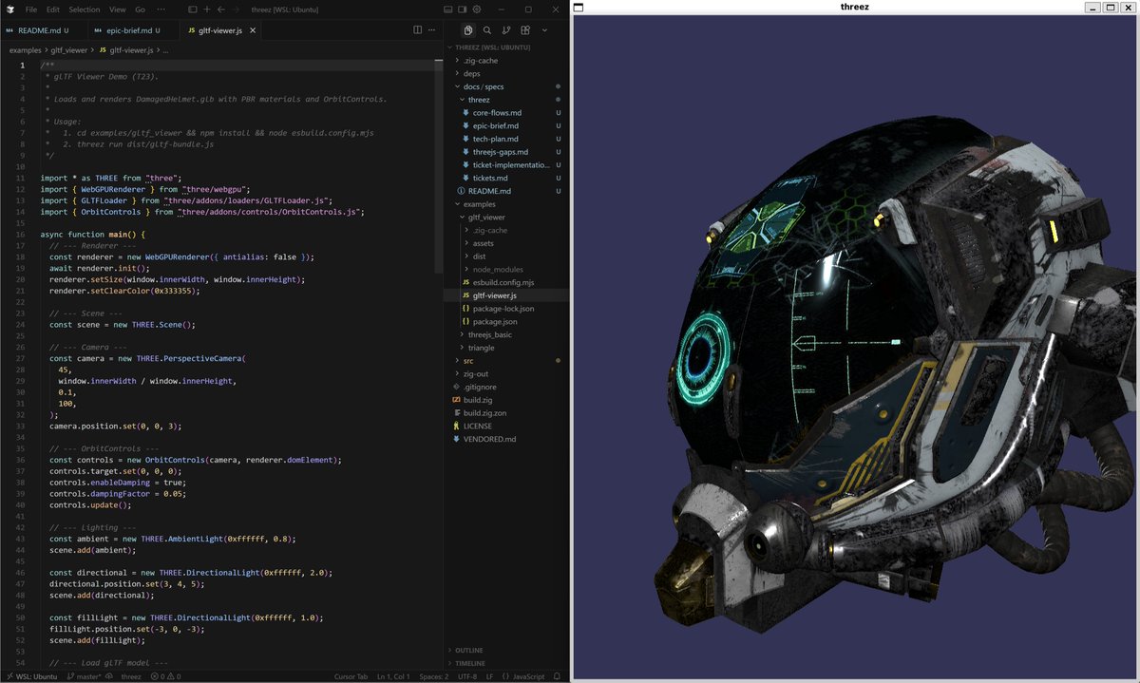The image size is (1140, 683).
Task: Show more menu items ellipsis
Action: (x=161, y=9)
